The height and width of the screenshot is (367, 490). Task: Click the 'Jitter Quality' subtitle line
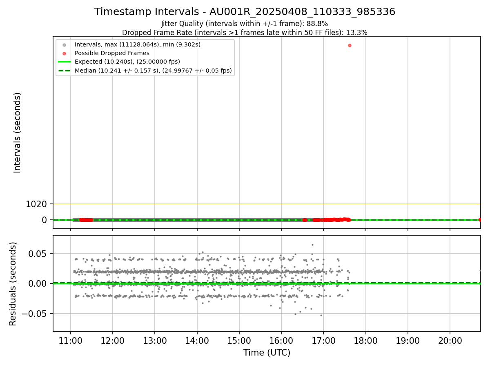click(245, 24)
